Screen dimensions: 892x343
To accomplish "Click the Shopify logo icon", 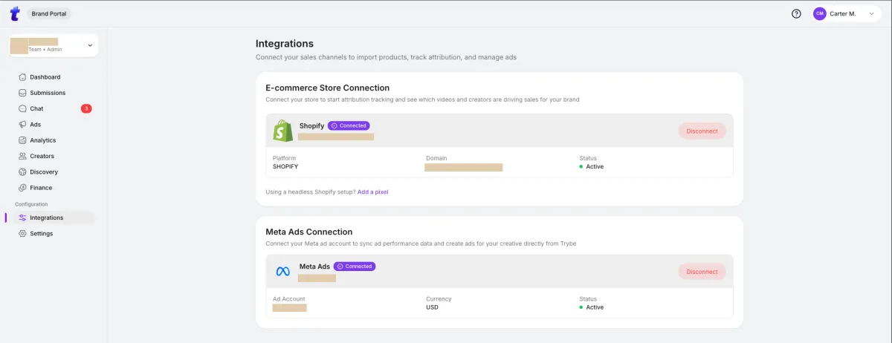I will 282,131.
